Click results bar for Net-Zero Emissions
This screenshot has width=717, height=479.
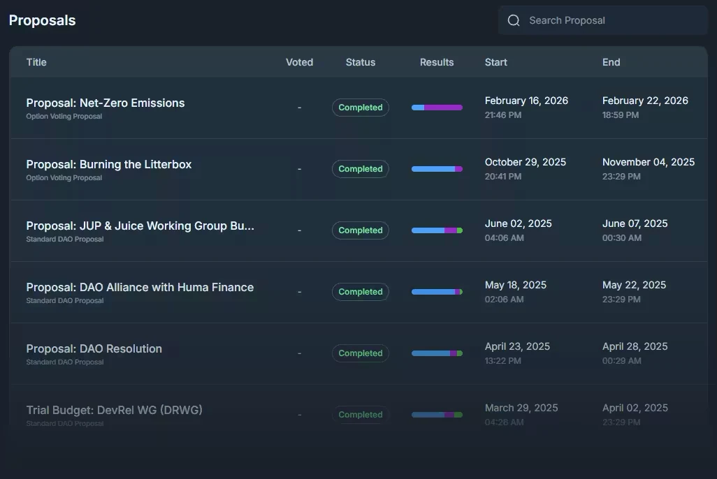coord(437,108)
